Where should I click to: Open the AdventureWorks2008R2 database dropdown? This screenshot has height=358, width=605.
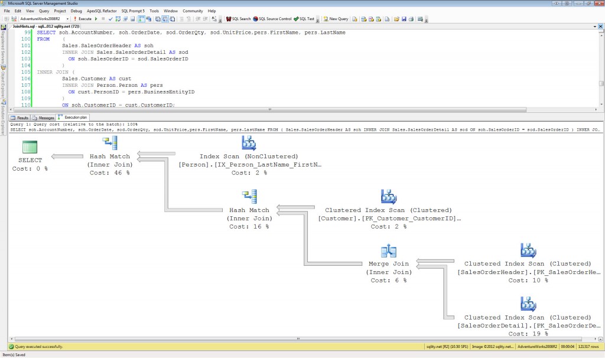tap(67, 19)
